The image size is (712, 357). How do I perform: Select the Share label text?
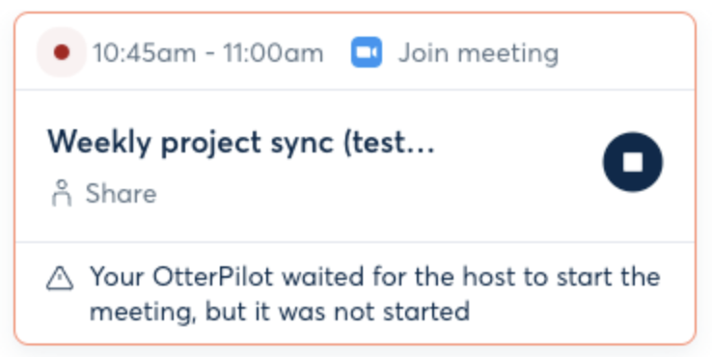point(122,194)
